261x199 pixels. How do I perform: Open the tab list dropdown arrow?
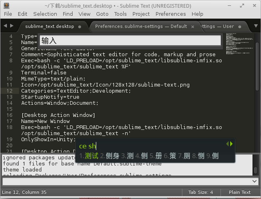pyautogui.click(x=255, y=26)
